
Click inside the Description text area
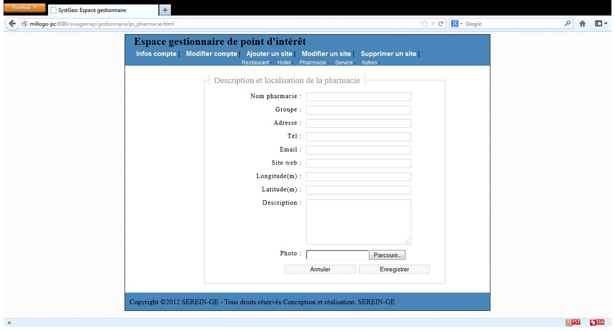[358, 222]
